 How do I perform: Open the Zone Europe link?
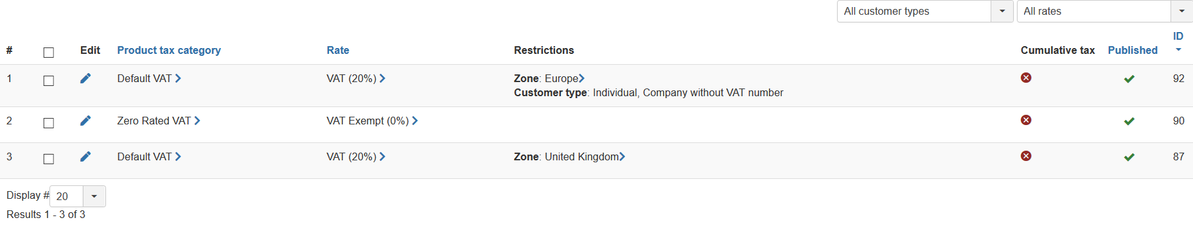(x=565, y=78)
